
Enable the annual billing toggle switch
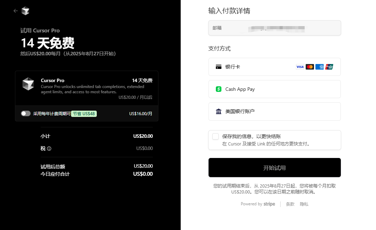click(x=26, y=113)
